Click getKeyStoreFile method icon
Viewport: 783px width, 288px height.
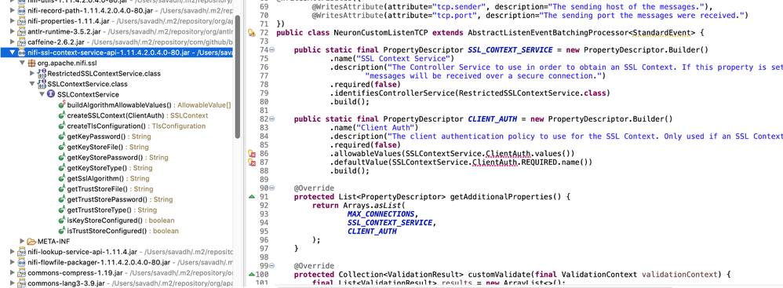61,147
